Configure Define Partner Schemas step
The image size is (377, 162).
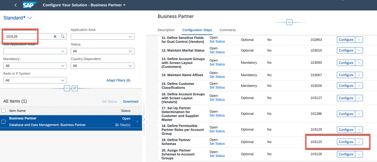click(346, 142)
